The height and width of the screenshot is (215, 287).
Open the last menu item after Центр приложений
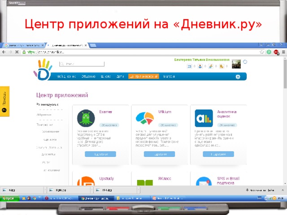pos(169,77)
